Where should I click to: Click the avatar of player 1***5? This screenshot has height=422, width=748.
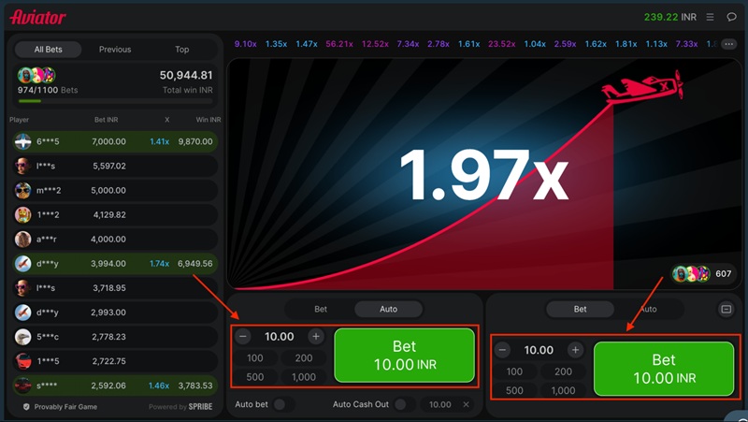[x=22, y=361]
